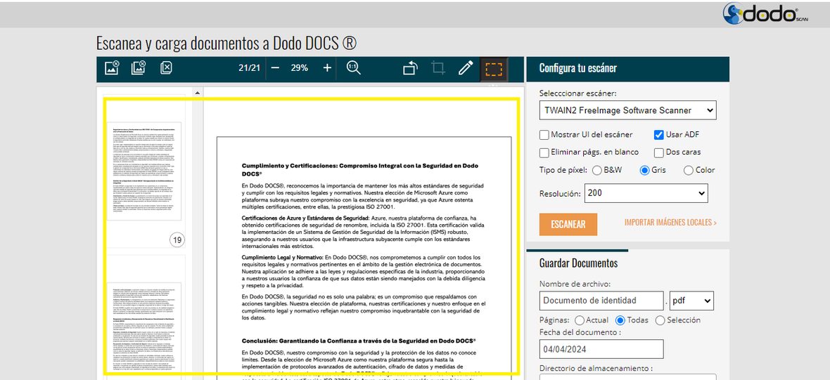Select B&W pixel type
The image size is (830, 380).
[597, 170]
